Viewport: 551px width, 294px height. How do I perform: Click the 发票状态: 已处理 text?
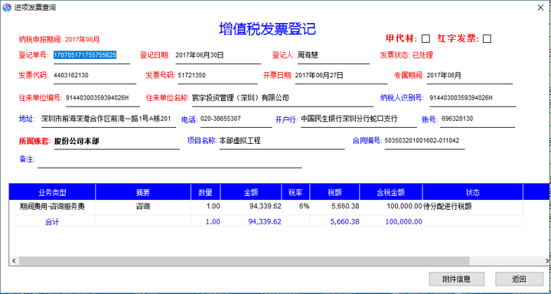(x=406, y=55)
